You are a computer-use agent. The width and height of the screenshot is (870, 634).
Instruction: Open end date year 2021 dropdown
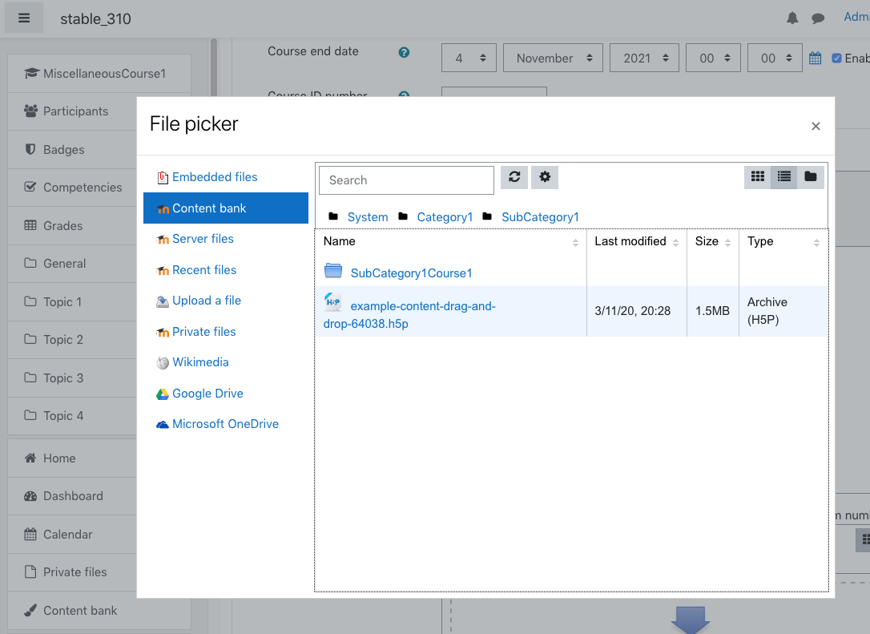pyautogui.click(x=644, y=58)
